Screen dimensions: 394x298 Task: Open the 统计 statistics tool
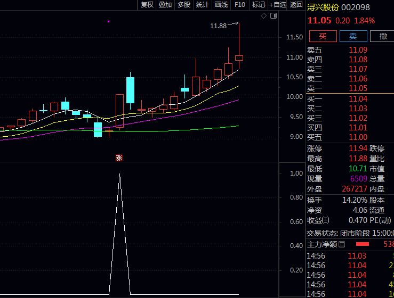[x=203, y=5]
